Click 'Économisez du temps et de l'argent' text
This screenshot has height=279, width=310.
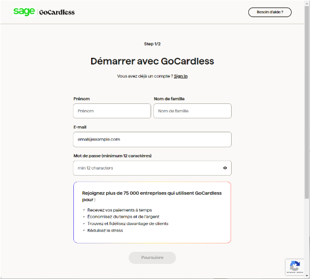tap(123, 217)
